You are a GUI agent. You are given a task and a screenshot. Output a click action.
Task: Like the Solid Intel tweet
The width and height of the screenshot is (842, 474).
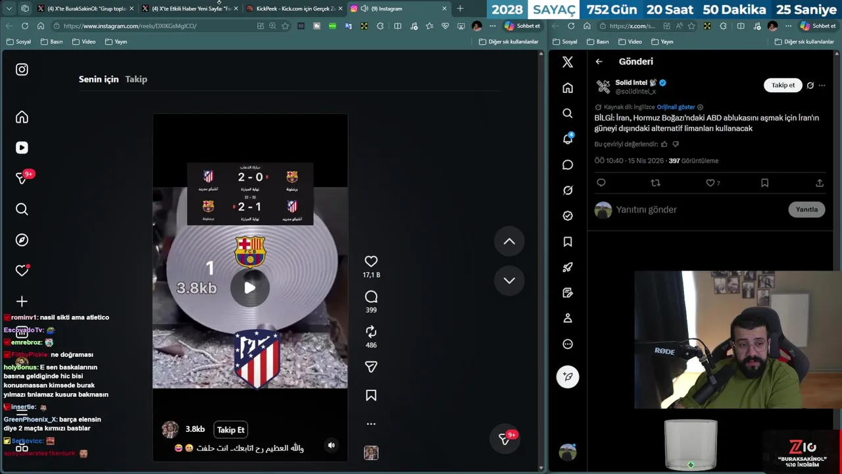point(710,183)
